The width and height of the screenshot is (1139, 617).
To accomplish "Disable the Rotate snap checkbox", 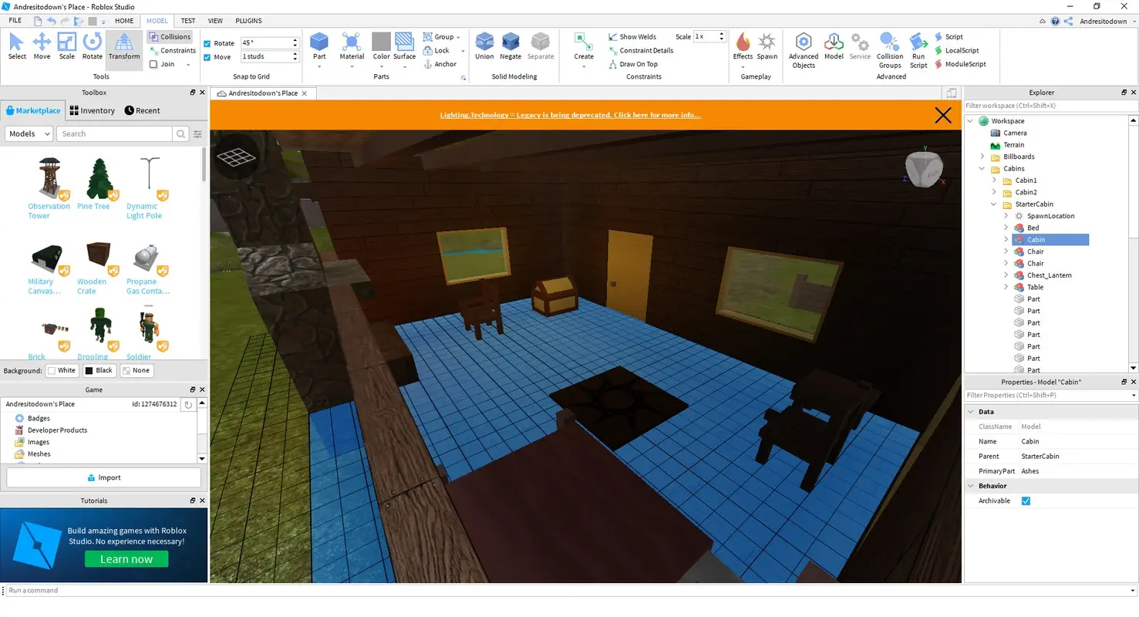I will pos(207,42).
